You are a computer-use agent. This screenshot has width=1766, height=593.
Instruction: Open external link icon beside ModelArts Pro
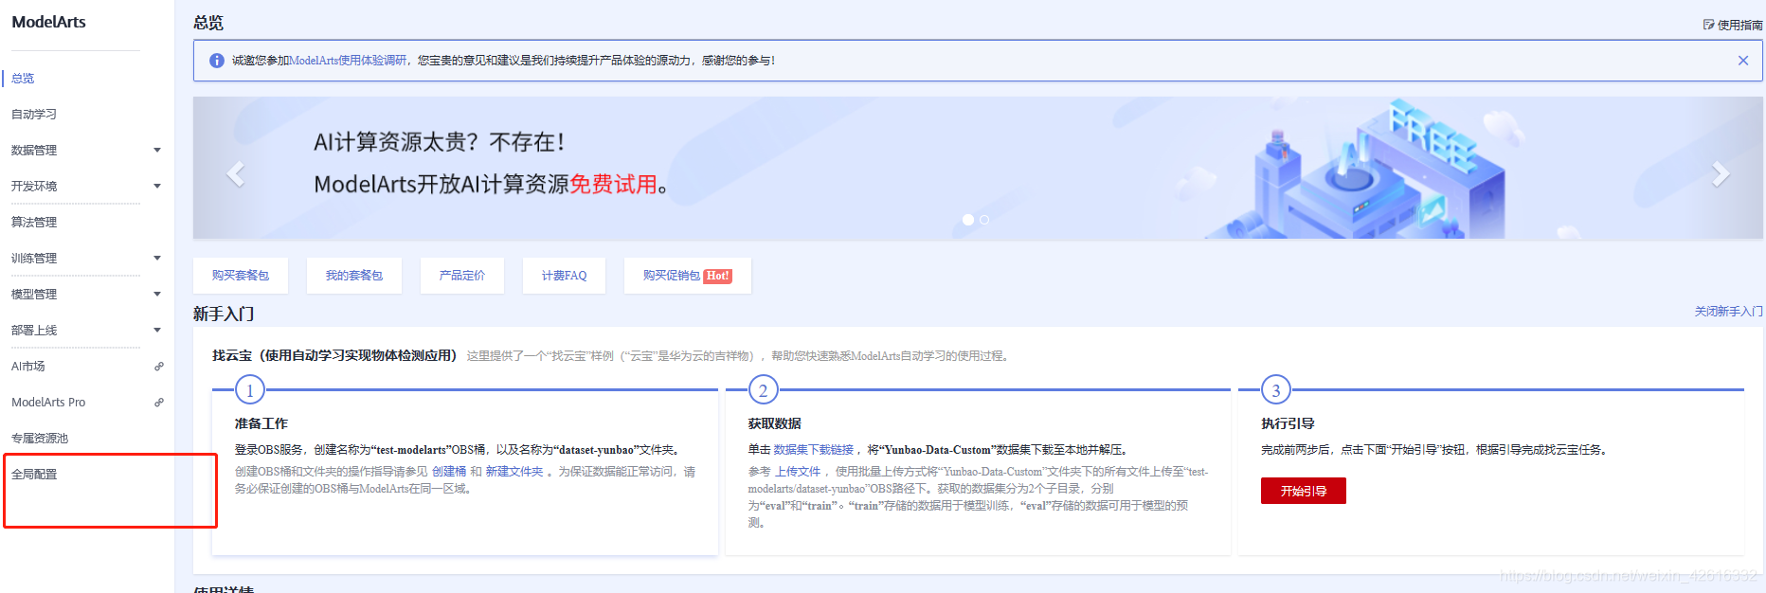pyautogui.click(x=159, y=403)
